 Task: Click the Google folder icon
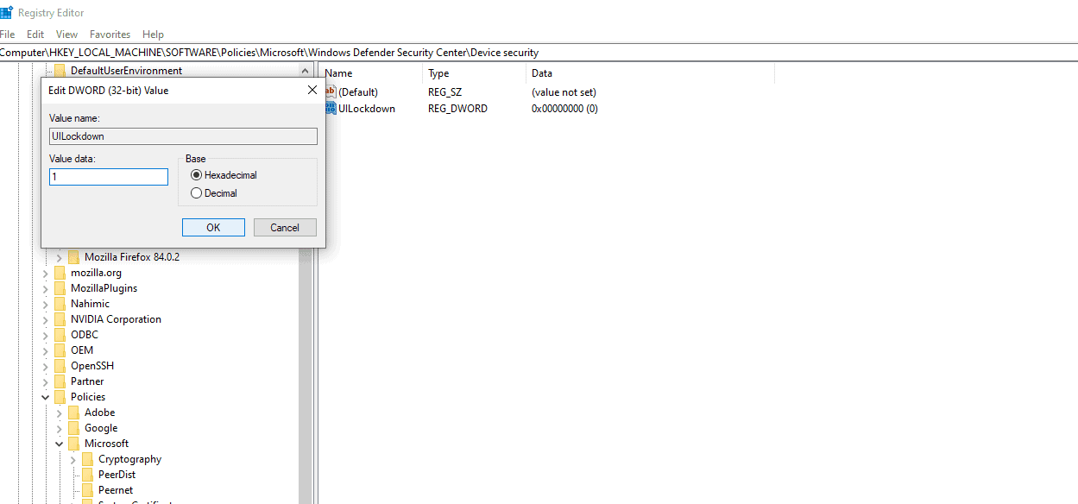pos(73,428)
